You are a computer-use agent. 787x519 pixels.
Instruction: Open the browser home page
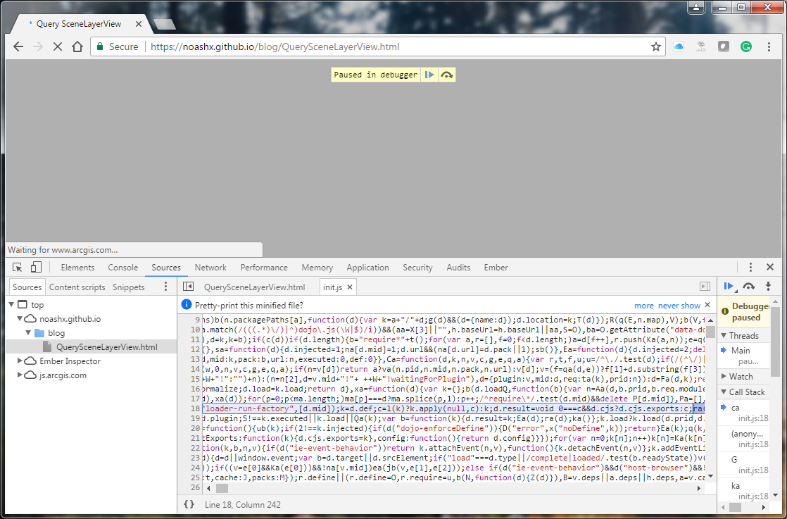(77, 46)
